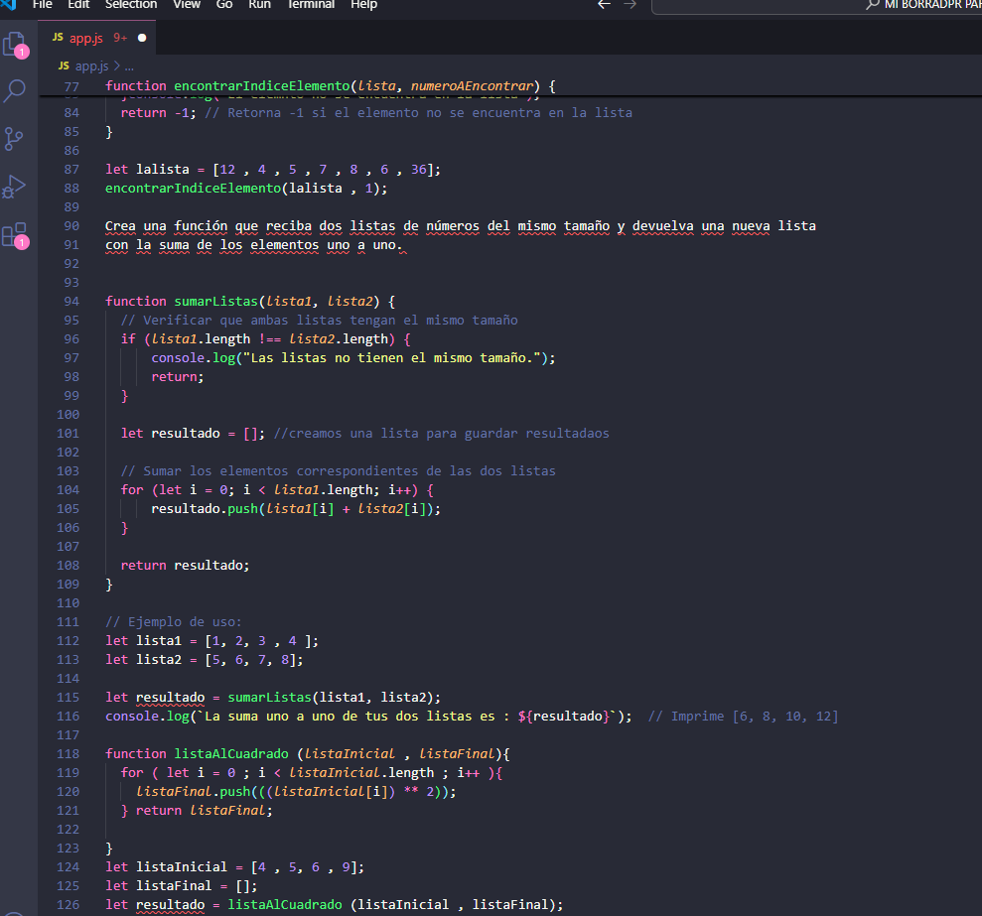Open the Go menu
982x916 pixels.
[224, 4]
